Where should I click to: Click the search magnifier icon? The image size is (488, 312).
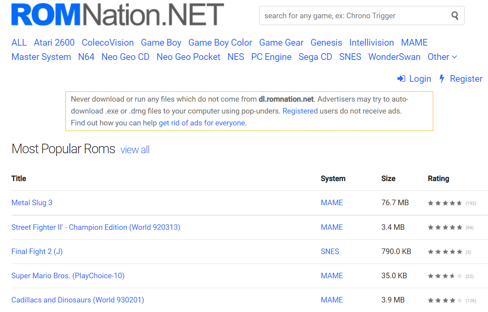coord(455,16)
